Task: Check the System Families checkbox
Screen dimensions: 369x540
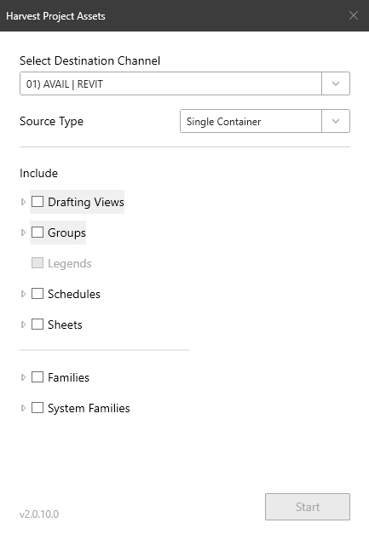Action: 37,407
